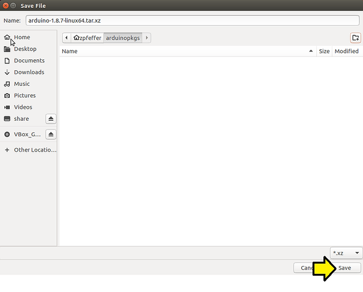Navigate to Pictures folder
The height and width of the screenshot is (292, 363).
tap(25, 96)
